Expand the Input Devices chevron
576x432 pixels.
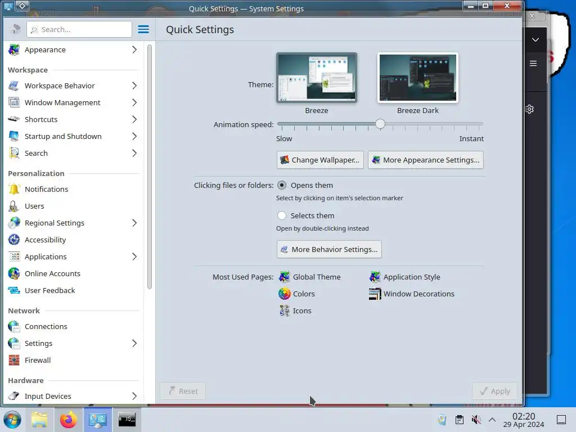click(134, 396)
